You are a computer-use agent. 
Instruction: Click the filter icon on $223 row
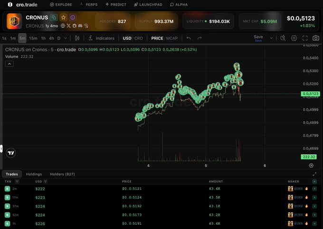(x=314, y=198)
